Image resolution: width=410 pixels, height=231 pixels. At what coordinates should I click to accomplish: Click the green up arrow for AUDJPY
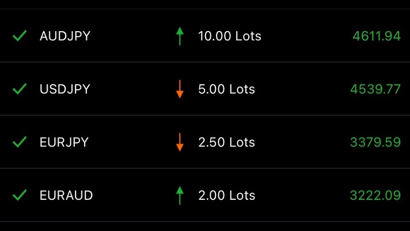pos(180,36)
